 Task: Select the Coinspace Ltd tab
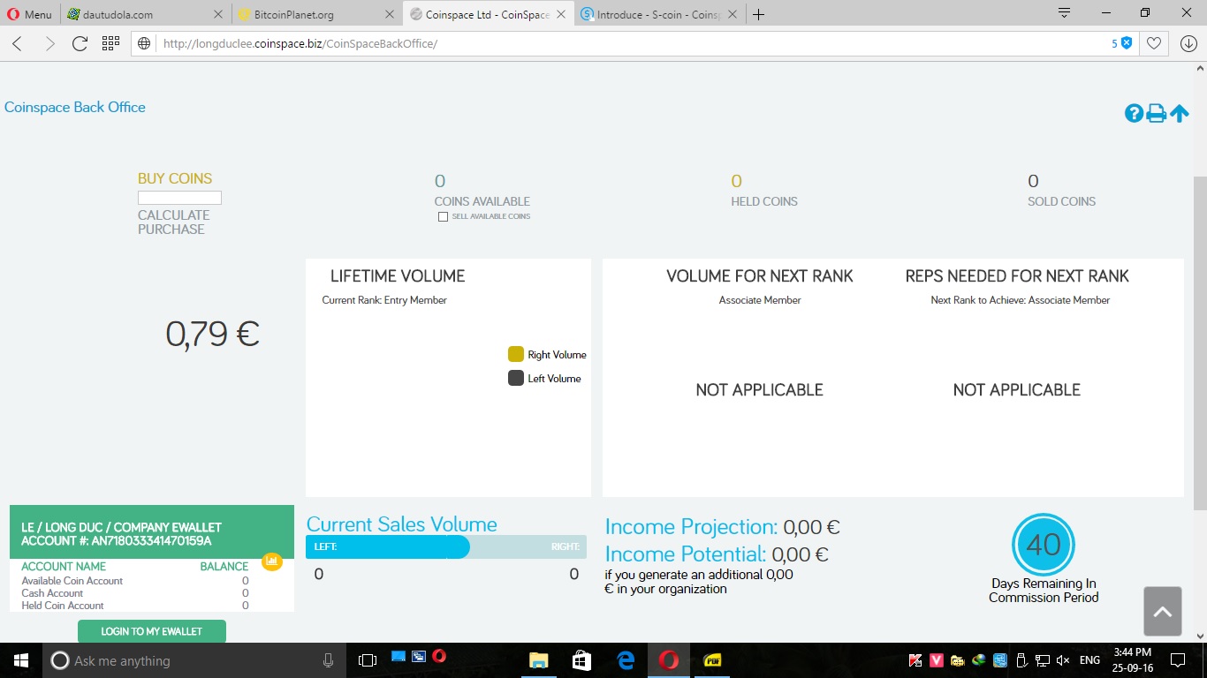(x=490, y=15)
